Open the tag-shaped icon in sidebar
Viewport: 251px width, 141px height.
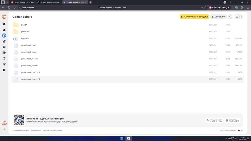point(4,58)
